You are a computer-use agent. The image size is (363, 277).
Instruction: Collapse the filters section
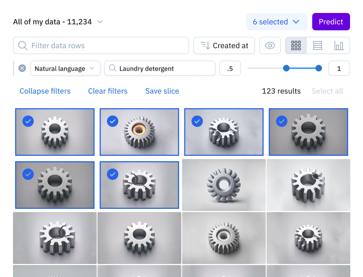pos(45,91)
